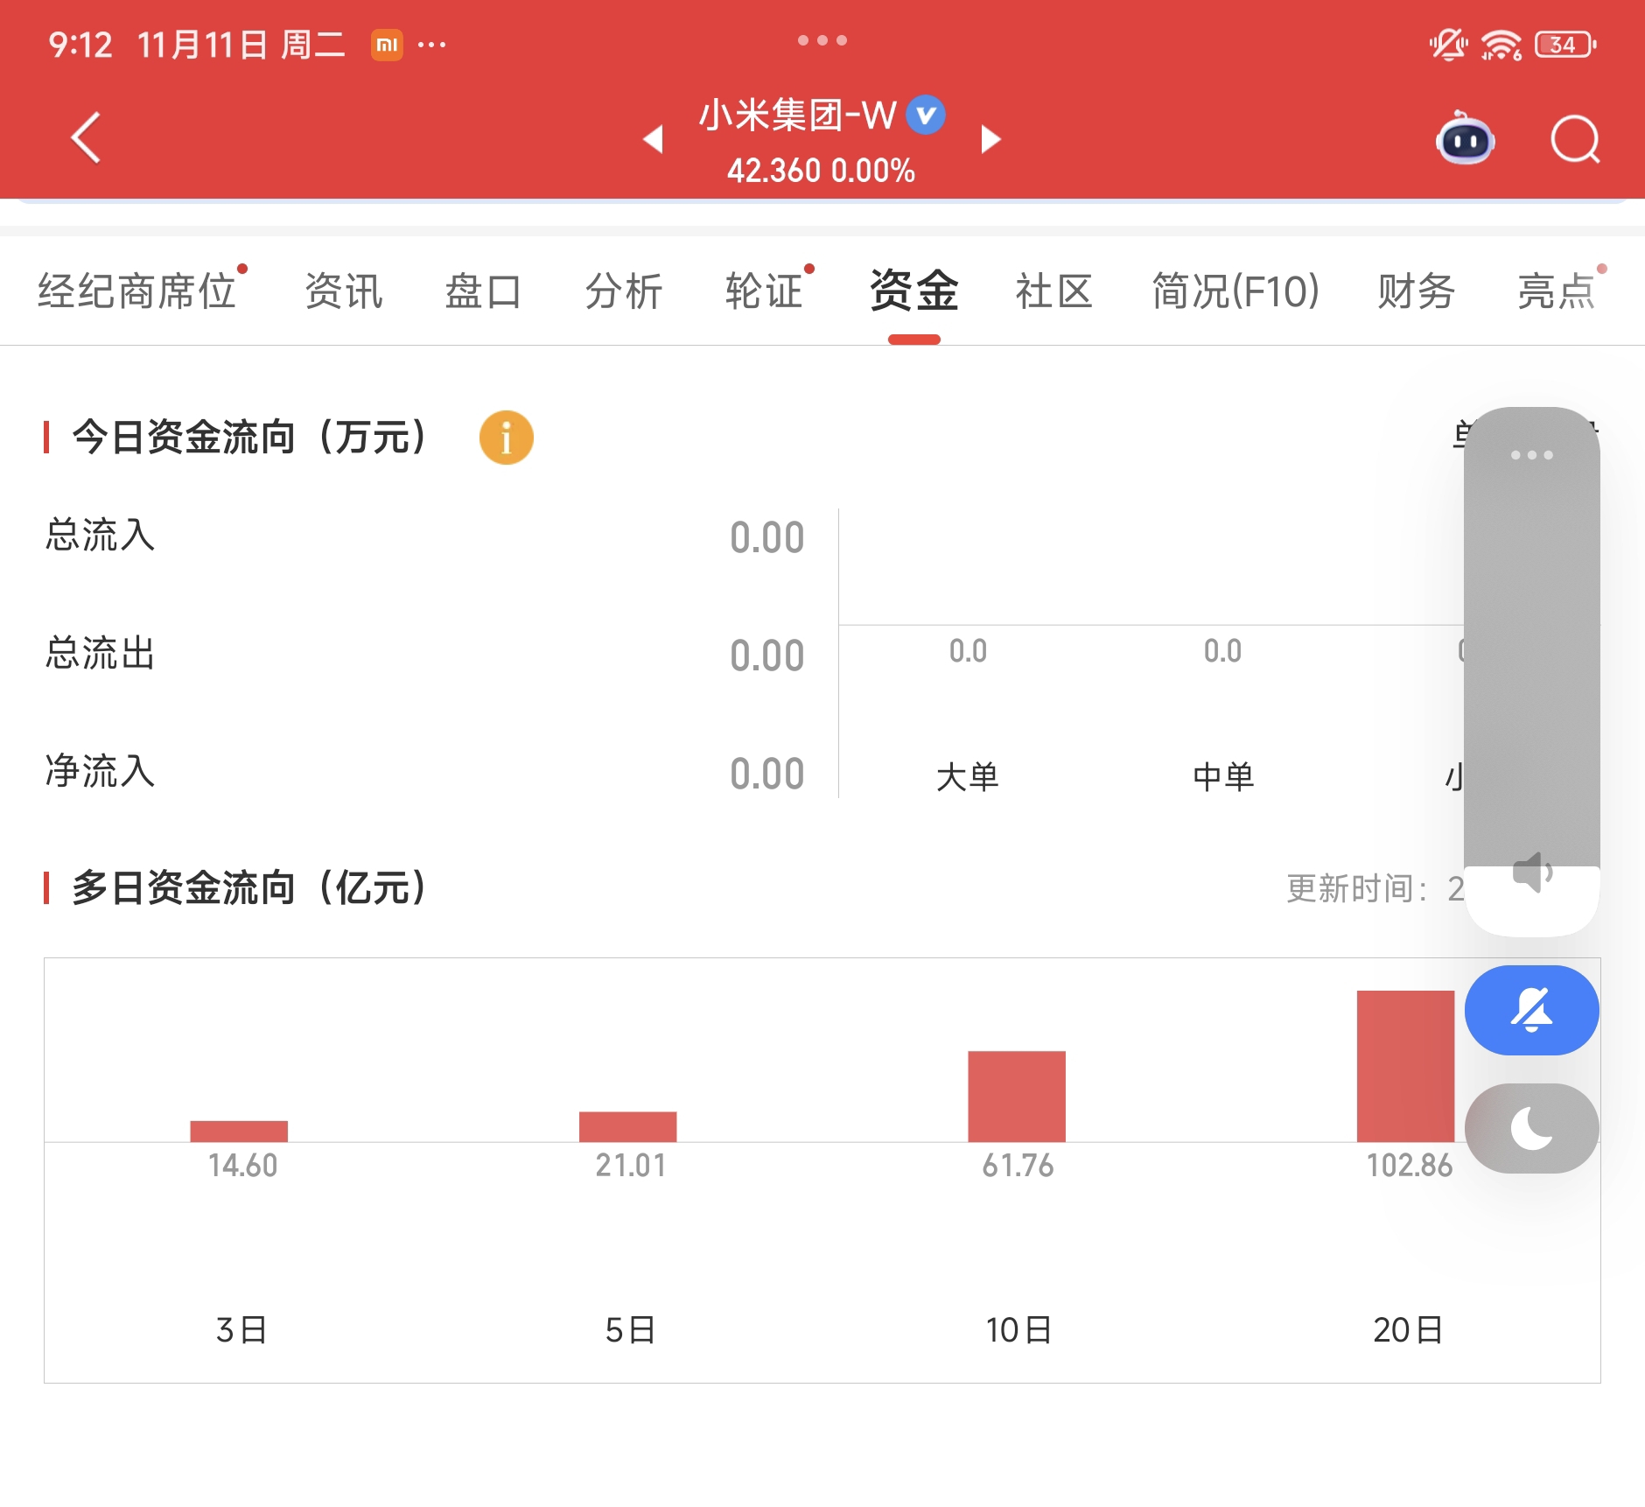Viewport: 1645px width, 1507px height.
Task: Tap the Wi-Fi status icon
Action: point(1501,44)
